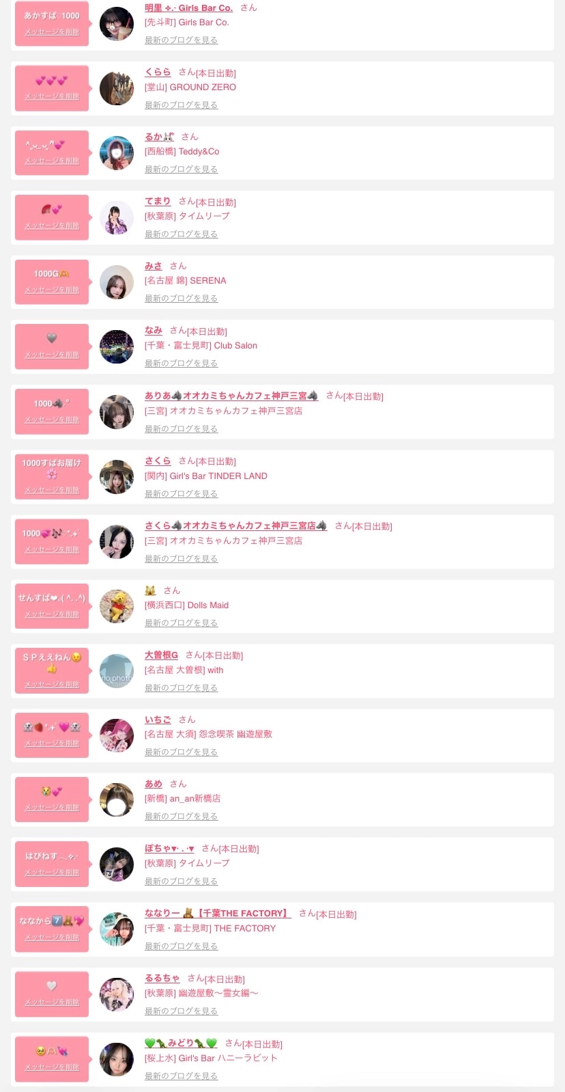Open くらら's profile picture

(x=117, y=88)
